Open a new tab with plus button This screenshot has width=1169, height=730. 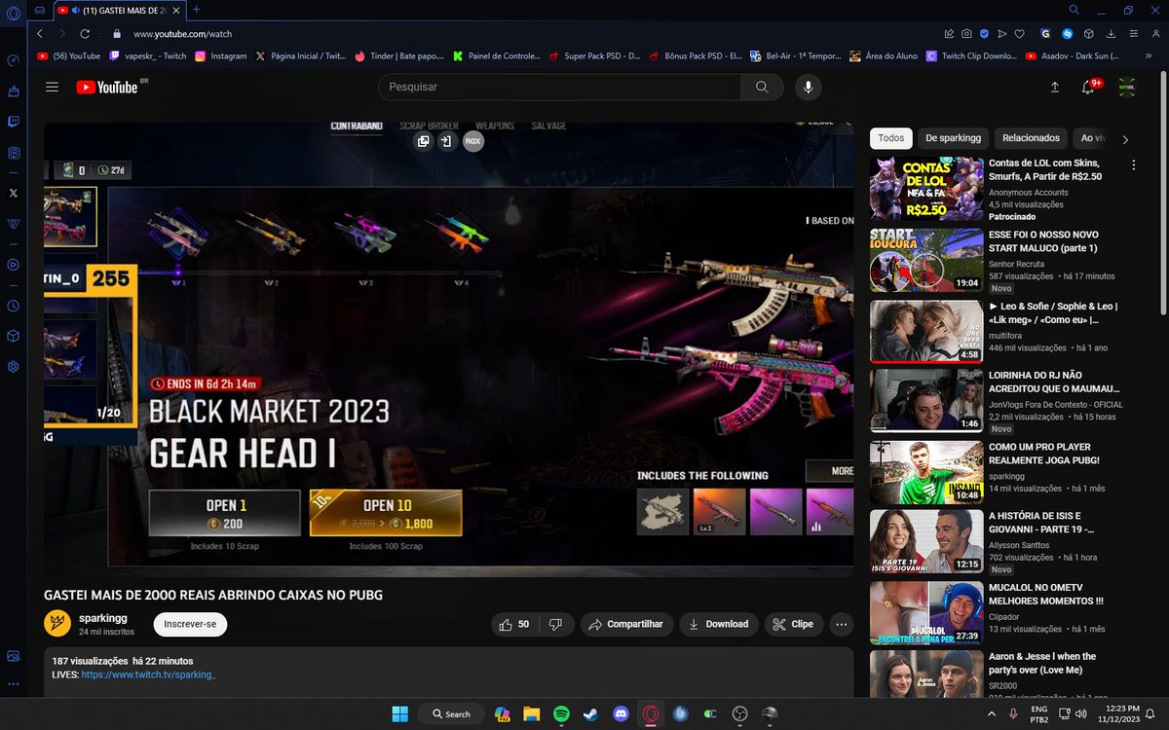pos(197,10)
